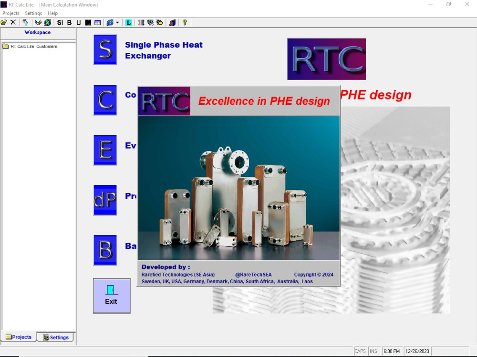Open Single Phase Heat Exchanger via S icon
The width and height of the screenshot is (477, 357).
tap(105, 50)
